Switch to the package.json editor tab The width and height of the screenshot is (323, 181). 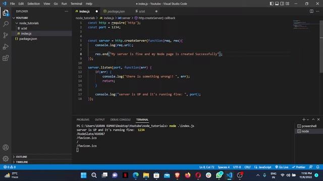point(116,11)
